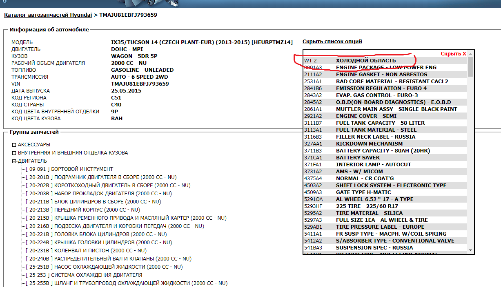501x287 pixels.
Task: Select the 225 TIRE - 225/60 R17 option
Action: point(385,206)
